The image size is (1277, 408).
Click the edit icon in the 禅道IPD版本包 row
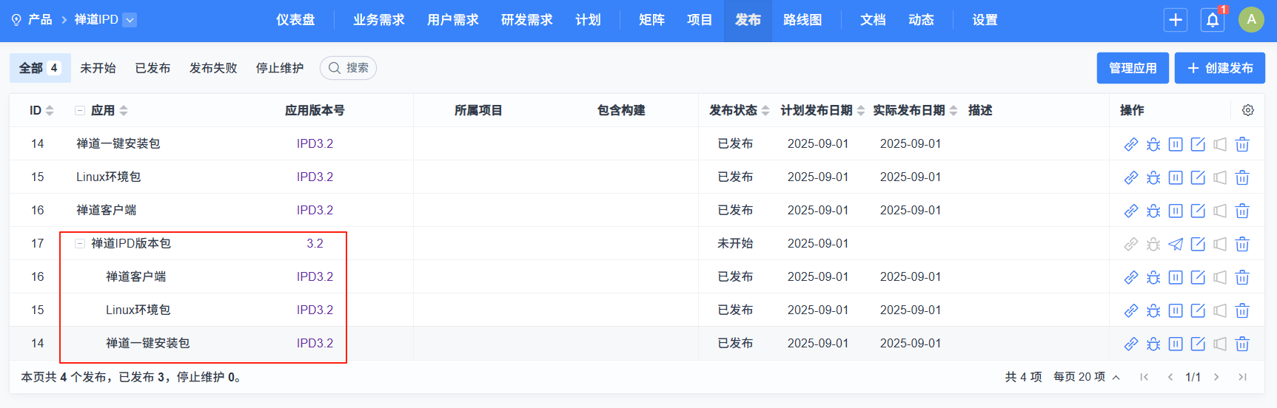coord(1198,244)
